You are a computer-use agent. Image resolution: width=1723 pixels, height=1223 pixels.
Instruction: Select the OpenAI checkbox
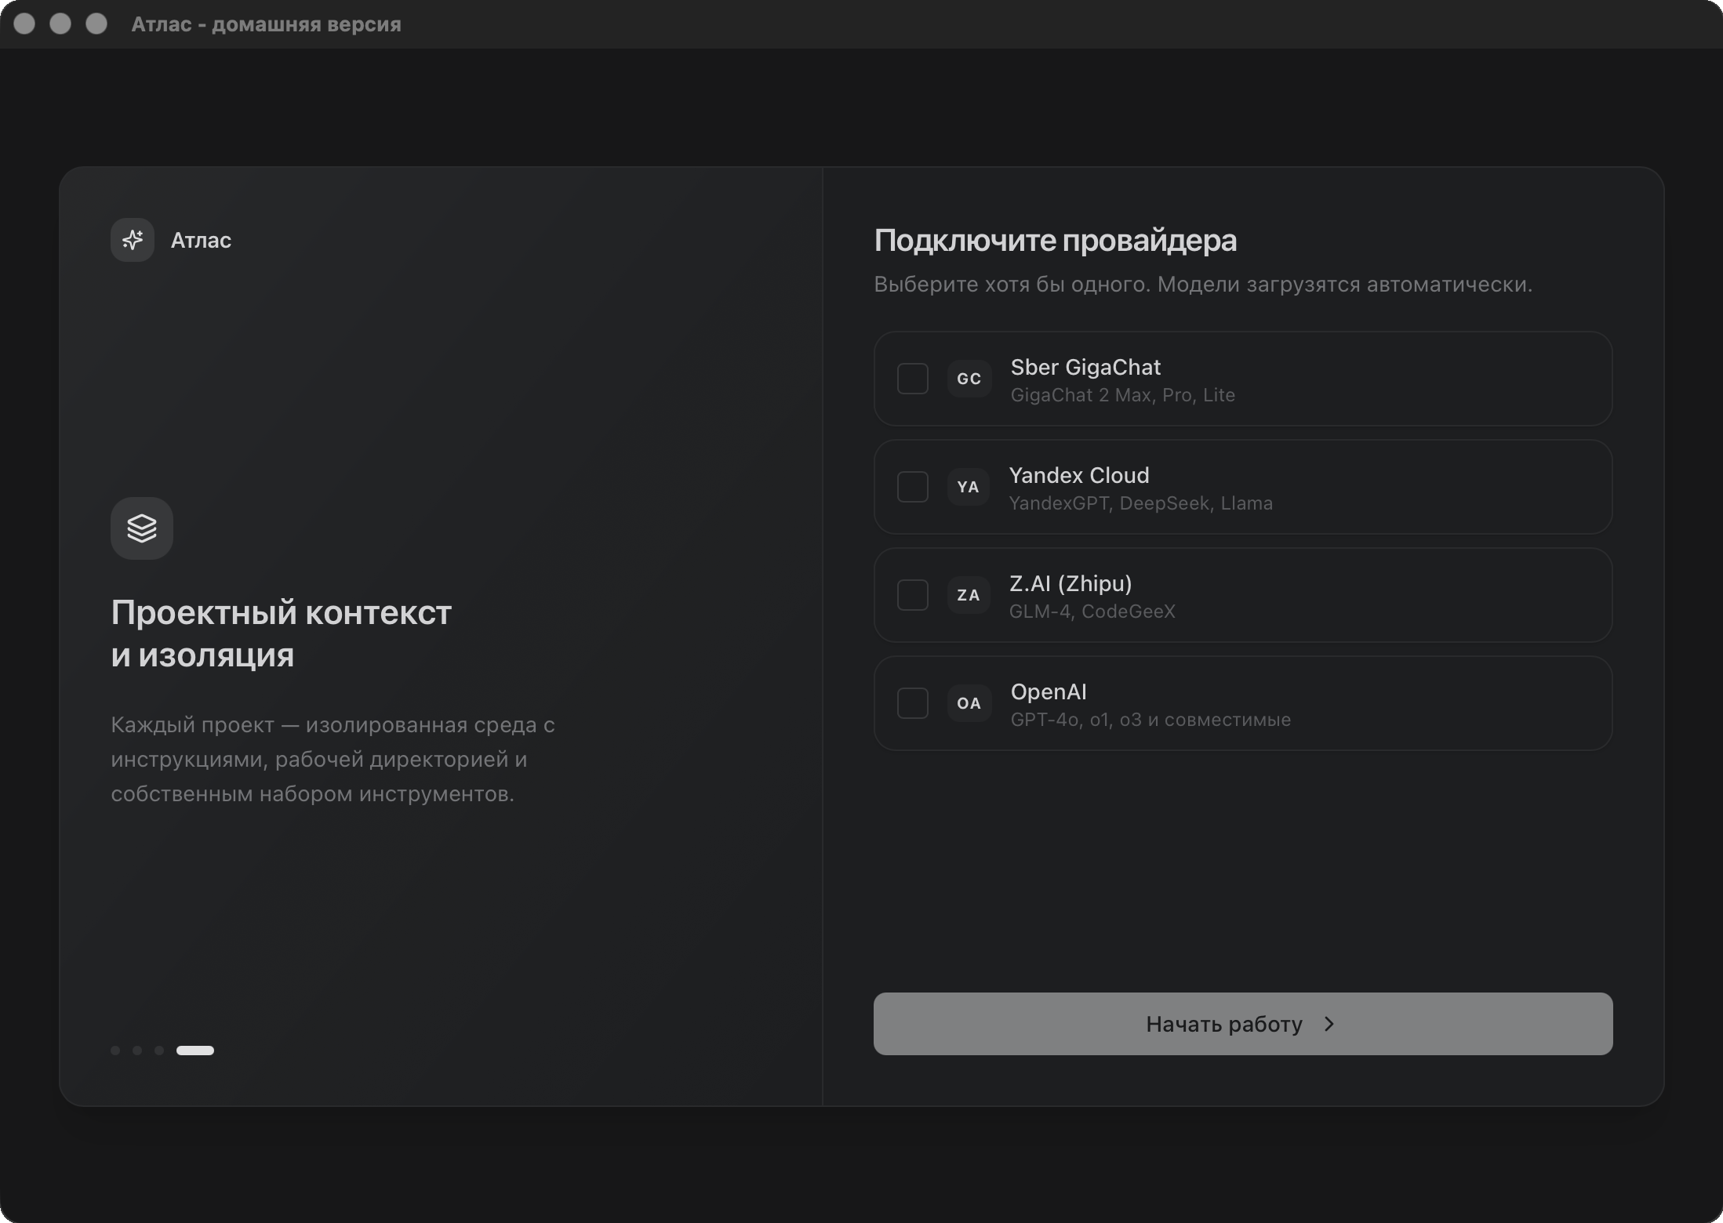point(913,703)
